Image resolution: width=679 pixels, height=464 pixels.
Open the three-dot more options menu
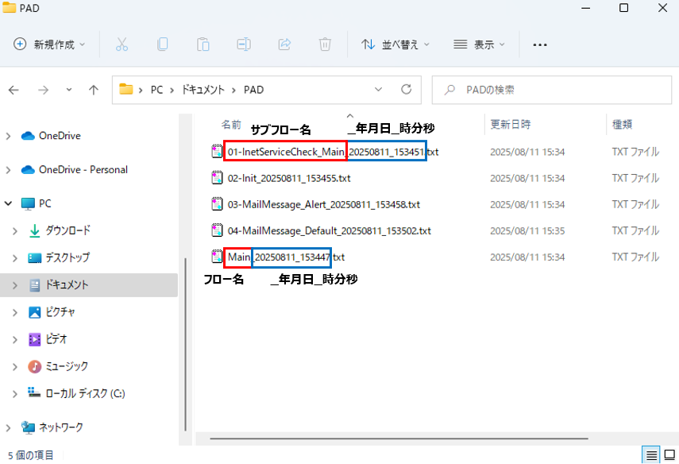539,44
